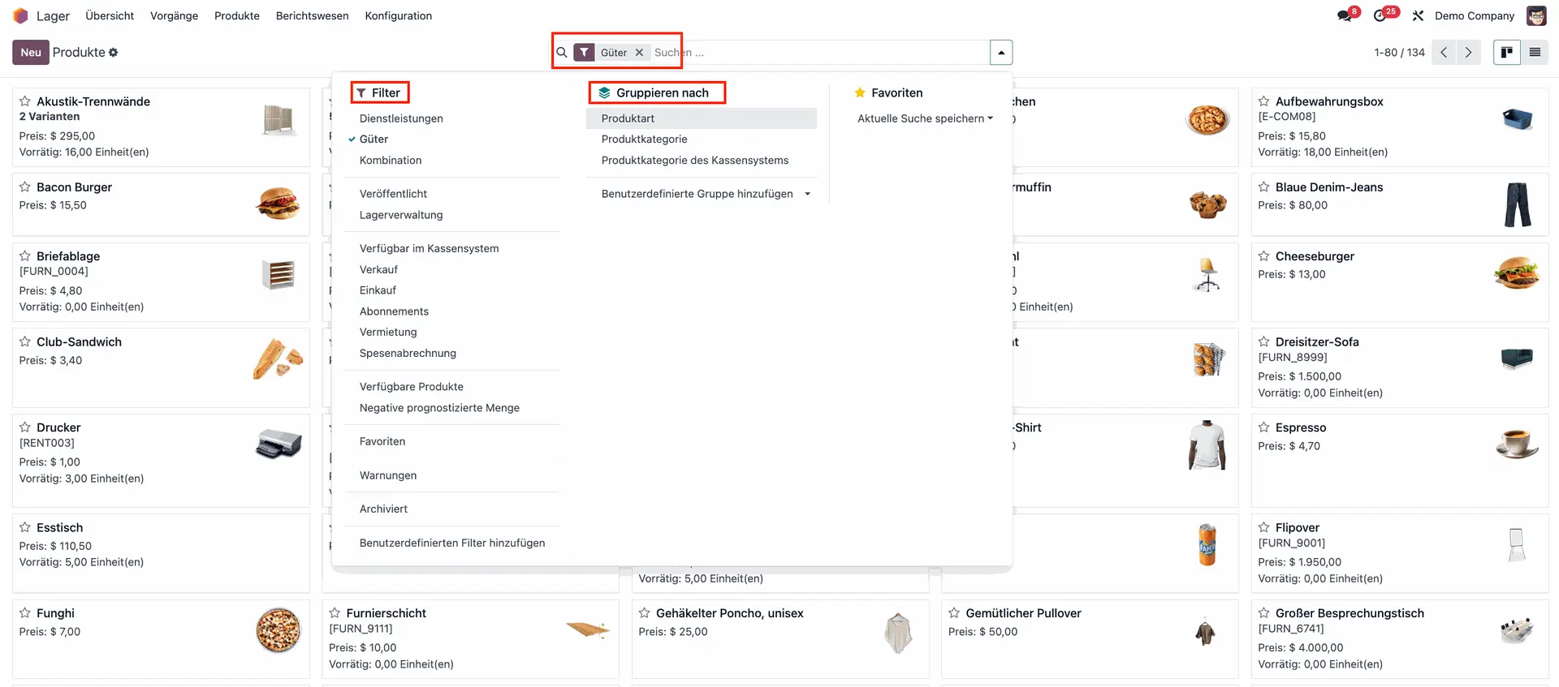The image size is (1559, 687).
Task: Click Benutzerdefinierten Filter hinzufügen
Action: click(452, 543)
